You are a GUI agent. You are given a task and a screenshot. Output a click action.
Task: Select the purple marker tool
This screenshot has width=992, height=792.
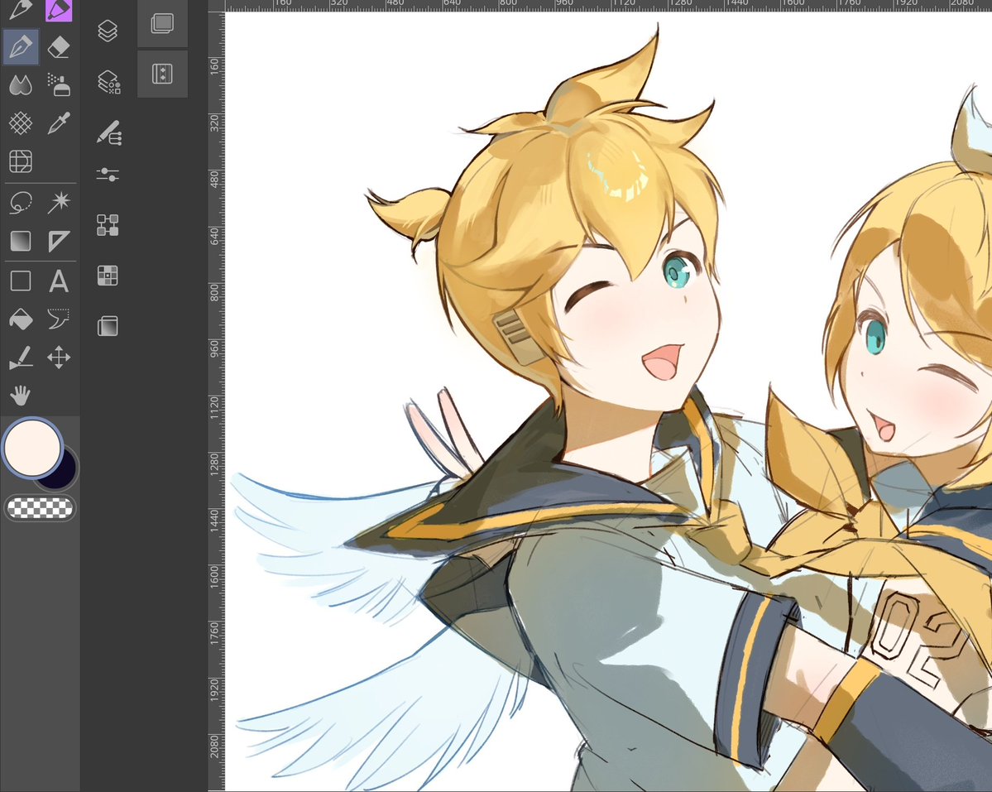pos(59,9)
